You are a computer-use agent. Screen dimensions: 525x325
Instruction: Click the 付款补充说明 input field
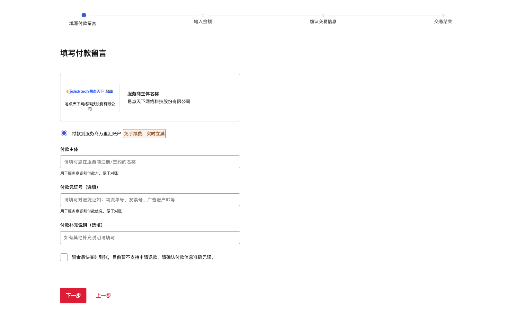pyautogui.click(x=150, y=238)
